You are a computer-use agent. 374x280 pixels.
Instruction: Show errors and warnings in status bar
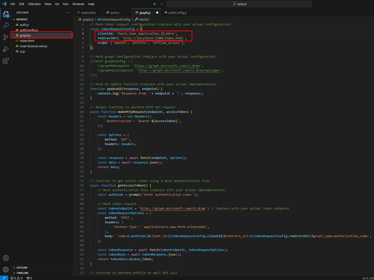pos(15,278)
